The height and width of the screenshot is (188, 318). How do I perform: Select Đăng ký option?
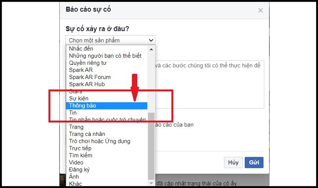pos(107,169)
